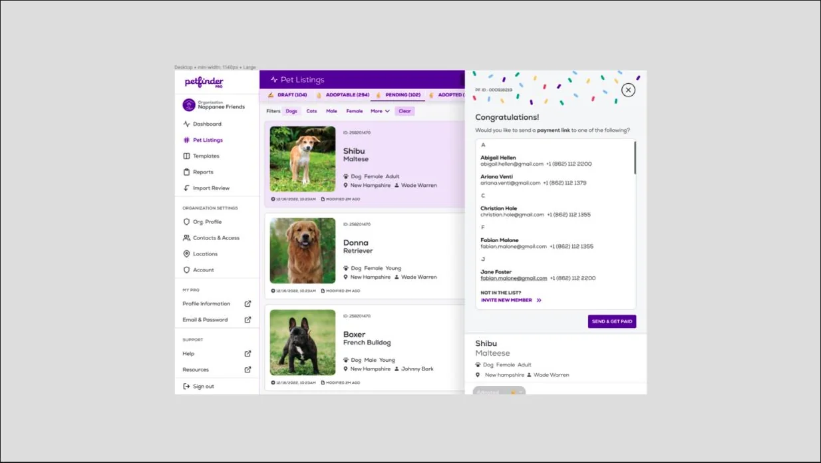Click double chevron after Invite New Member

pyautogui.click(x=539, y=300)
